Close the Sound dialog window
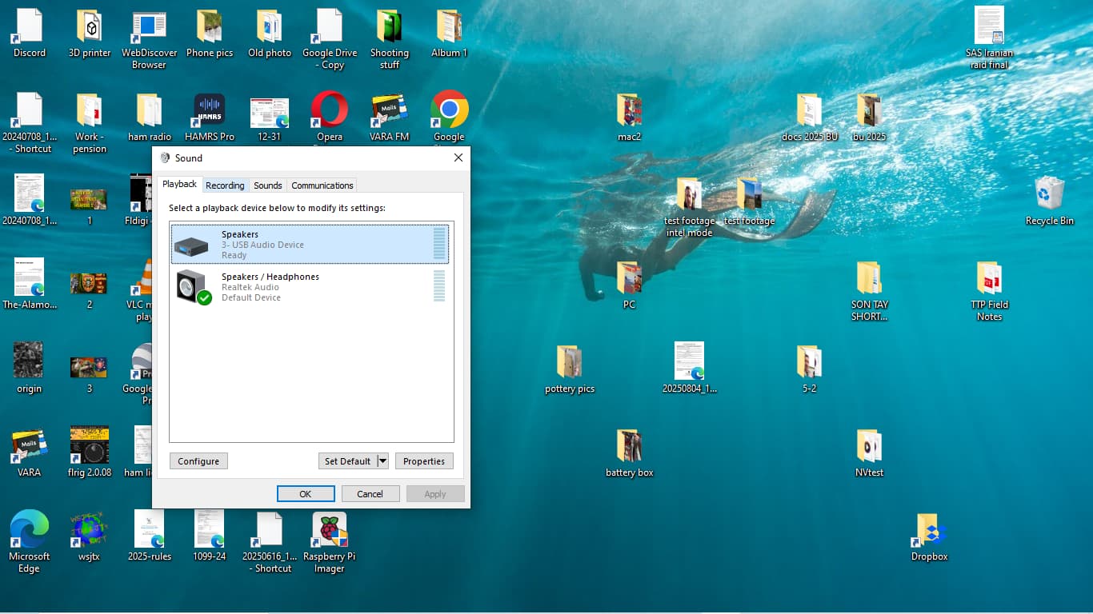 click(x=458, y=158)
